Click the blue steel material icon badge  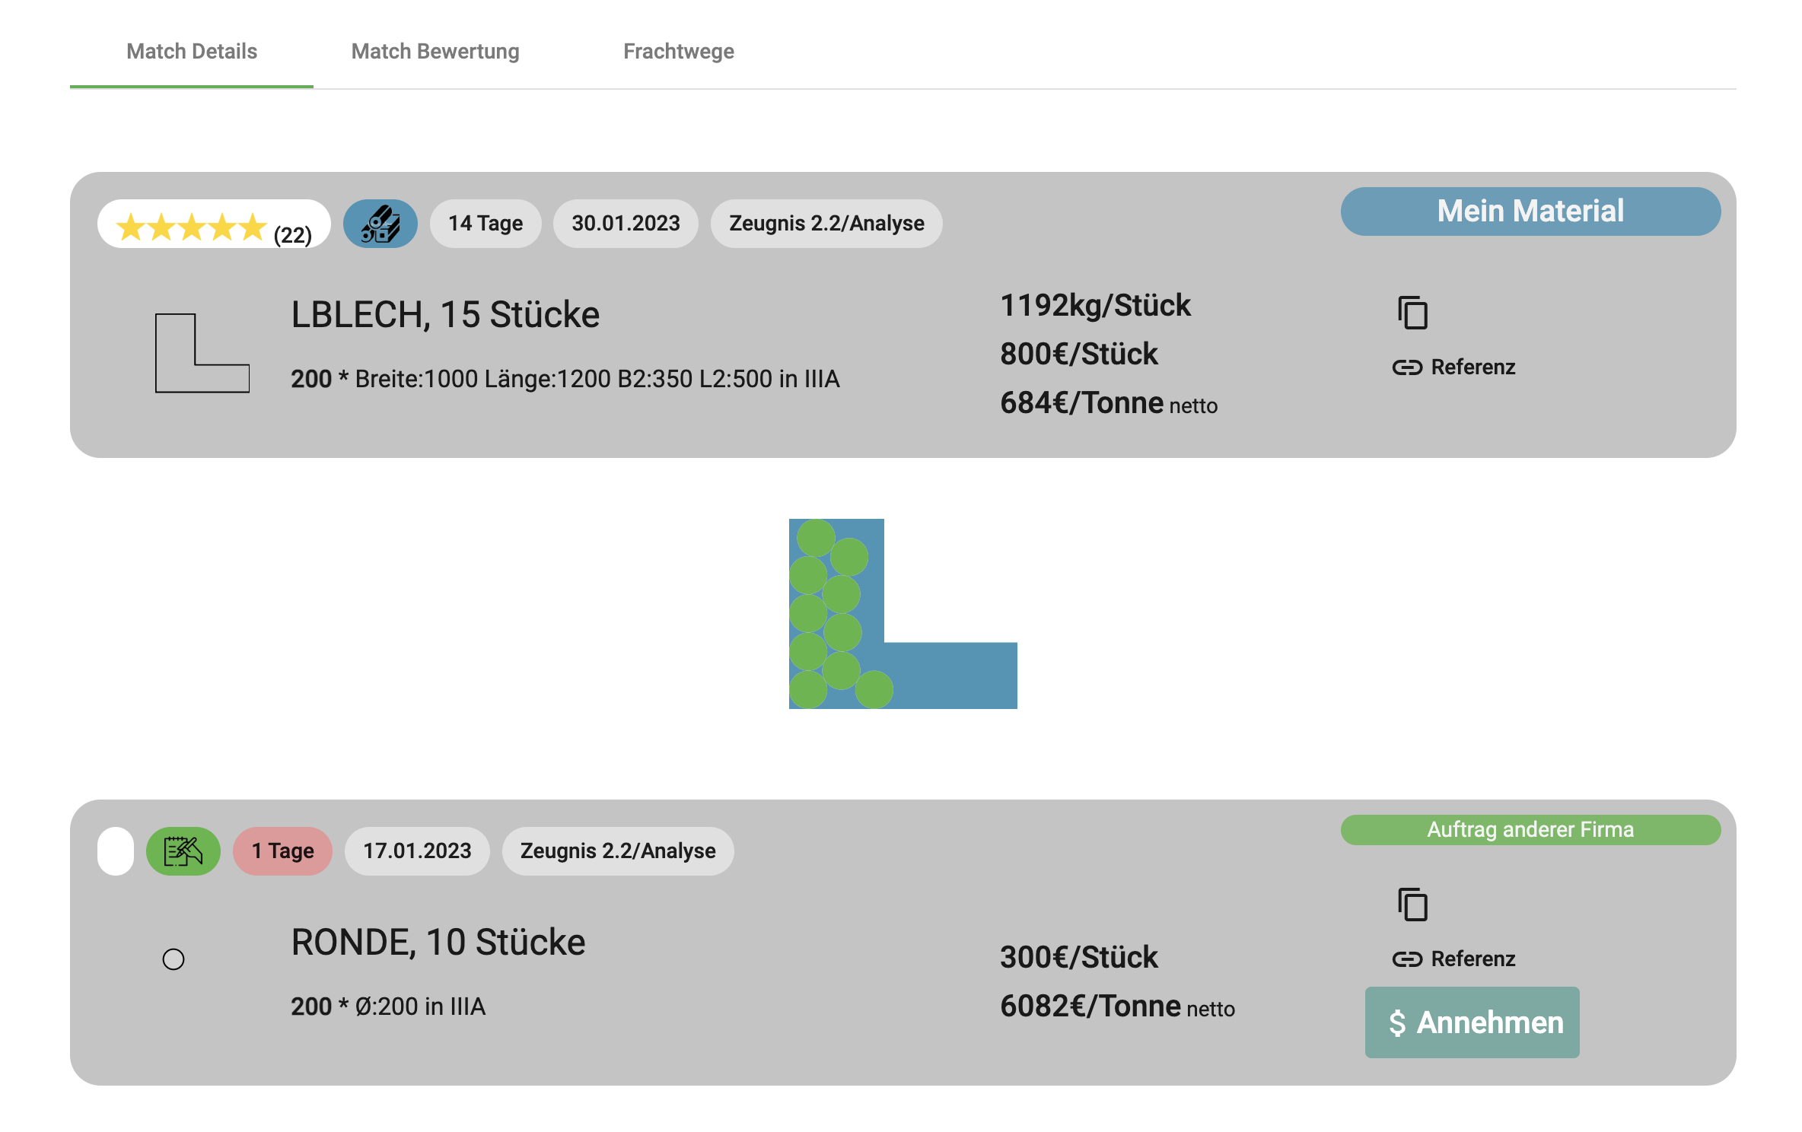tap(380, 224)
